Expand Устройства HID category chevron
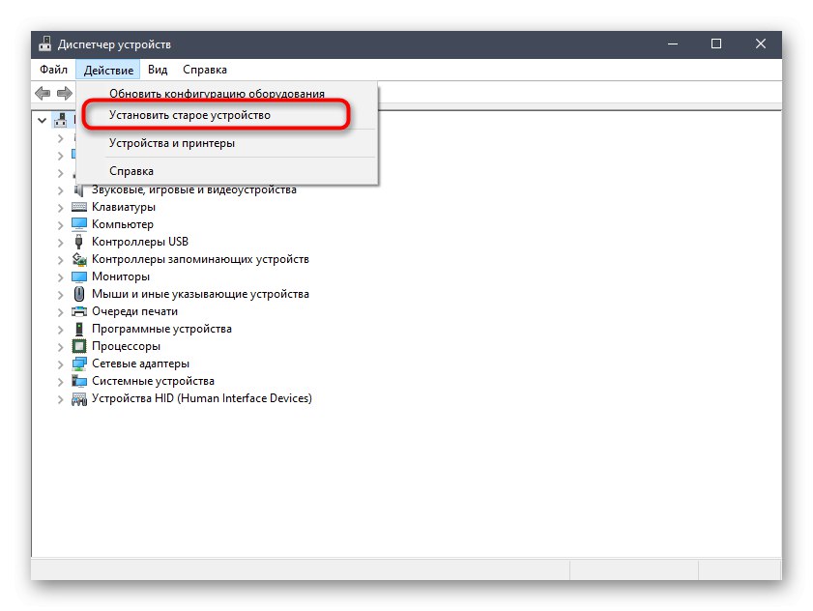This screenshot has width=813, height=611. 60,399
